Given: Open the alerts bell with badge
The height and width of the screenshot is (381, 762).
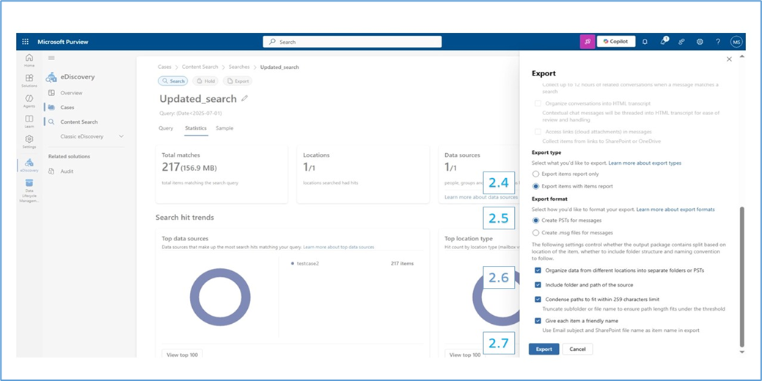Looking at the screenshot, I should coord(663,42).
